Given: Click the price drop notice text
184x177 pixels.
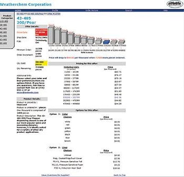Looking at the screenshot, I should pos(87,58).
